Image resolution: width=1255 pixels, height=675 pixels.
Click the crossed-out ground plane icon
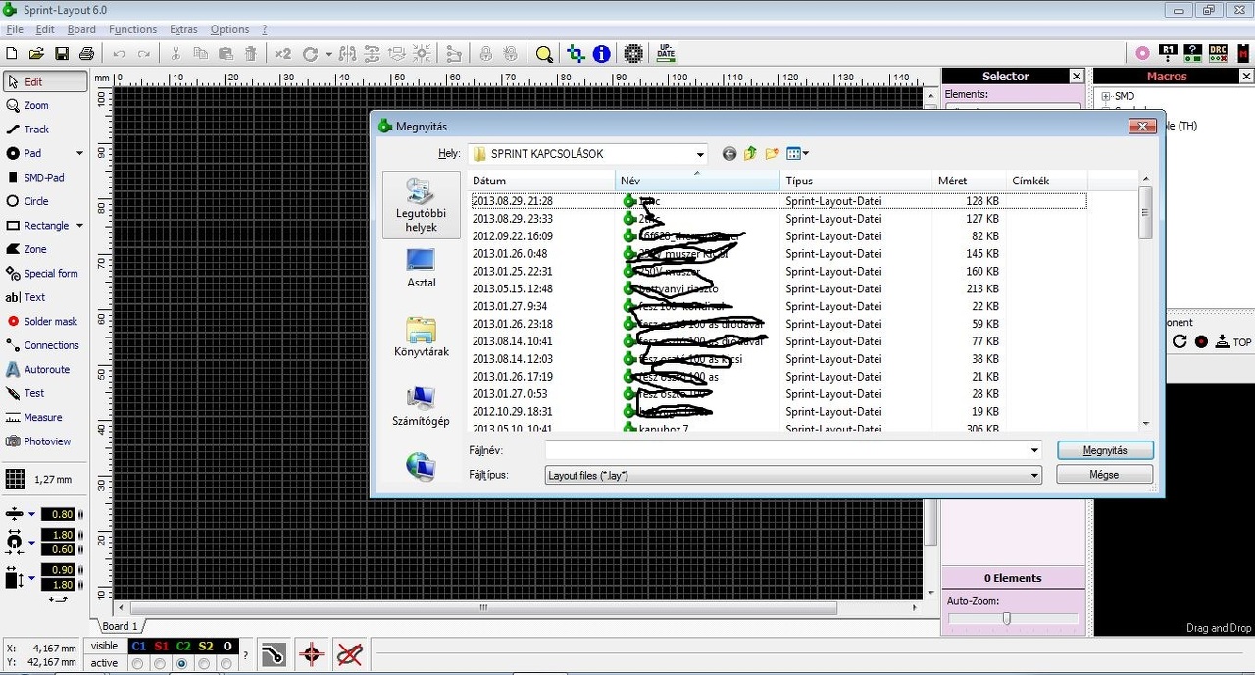(x=349, y=653)
